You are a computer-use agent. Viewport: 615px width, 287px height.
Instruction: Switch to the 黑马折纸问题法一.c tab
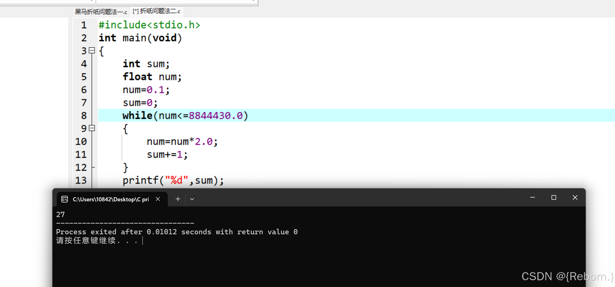point(101,12)
